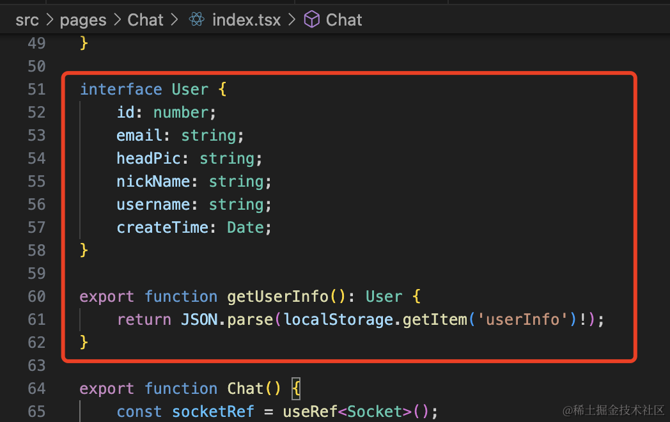Open the pages breadcrumb folder

83,20
